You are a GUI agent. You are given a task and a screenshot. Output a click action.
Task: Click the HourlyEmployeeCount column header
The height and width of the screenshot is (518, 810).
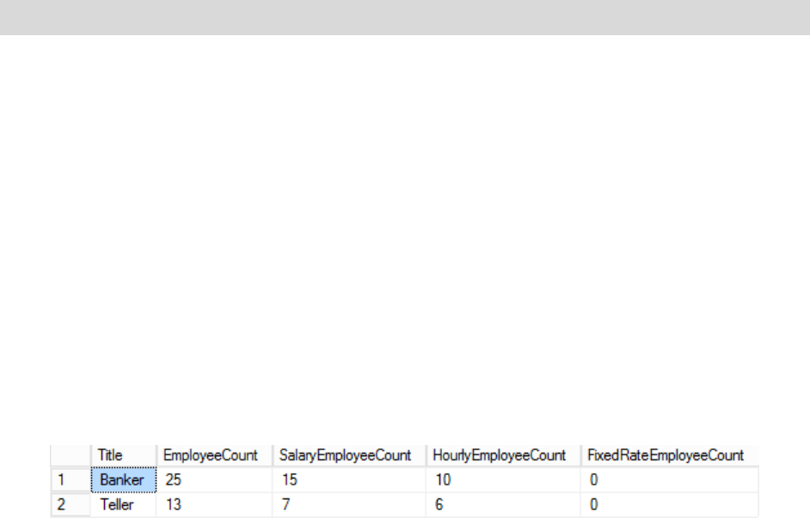504,455
